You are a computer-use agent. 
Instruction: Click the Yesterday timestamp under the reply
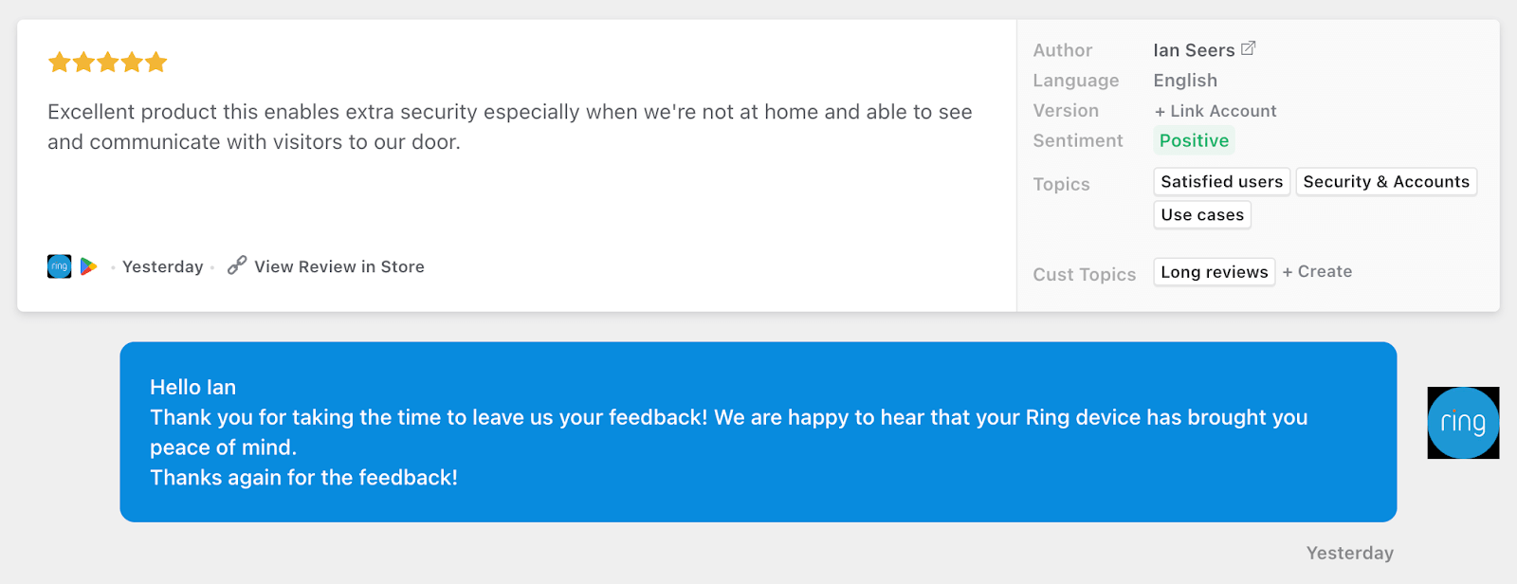click(x=1349, y=553)
